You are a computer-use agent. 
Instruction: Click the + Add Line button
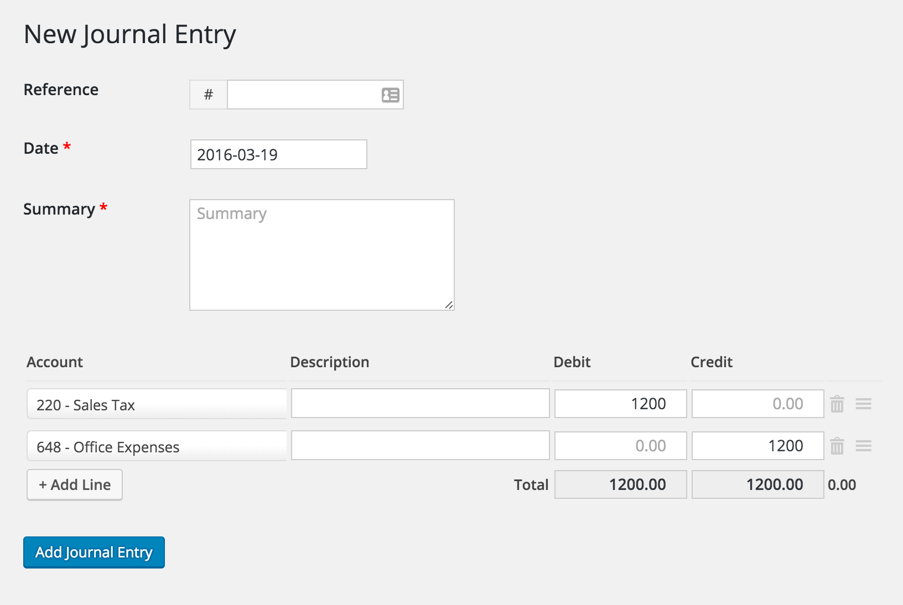(75, 485)
